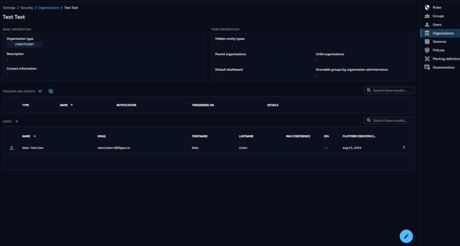
Task: Go to Organizations breadcrumb link
Action: click(x=48, y=8)
